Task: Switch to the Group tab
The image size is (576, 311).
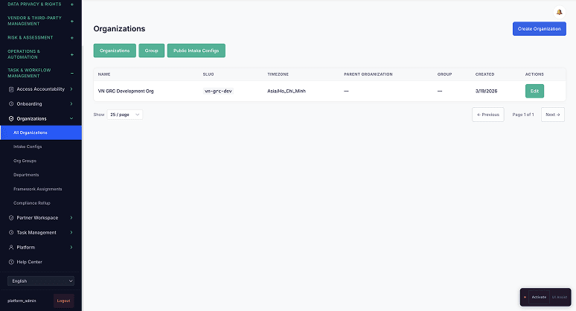Action: coord(151,51)
